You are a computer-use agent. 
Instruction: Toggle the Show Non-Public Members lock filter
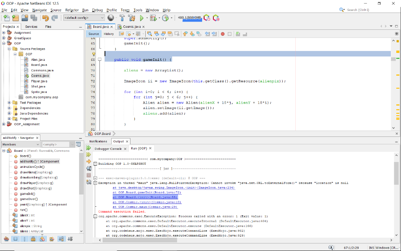click(33, 239)
